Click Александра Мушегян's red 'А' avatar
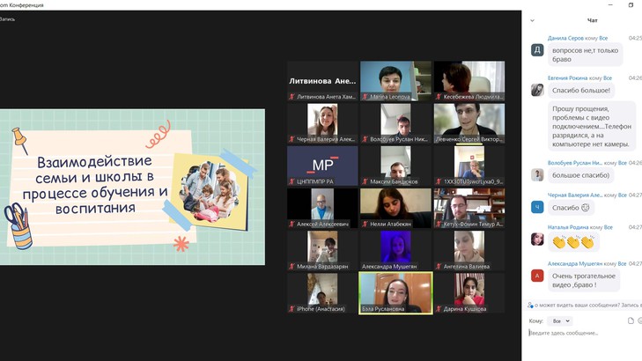Image resolution: width=642 pixels, height=361 pixels. [x=537, y=276]
